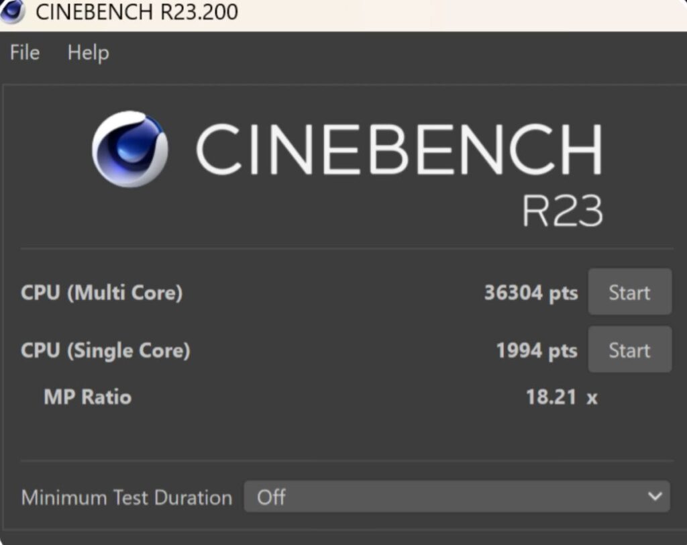687x545 pixels.
Task: Select the "Off" value in duration combo box
Action: [x=271, y=497]
